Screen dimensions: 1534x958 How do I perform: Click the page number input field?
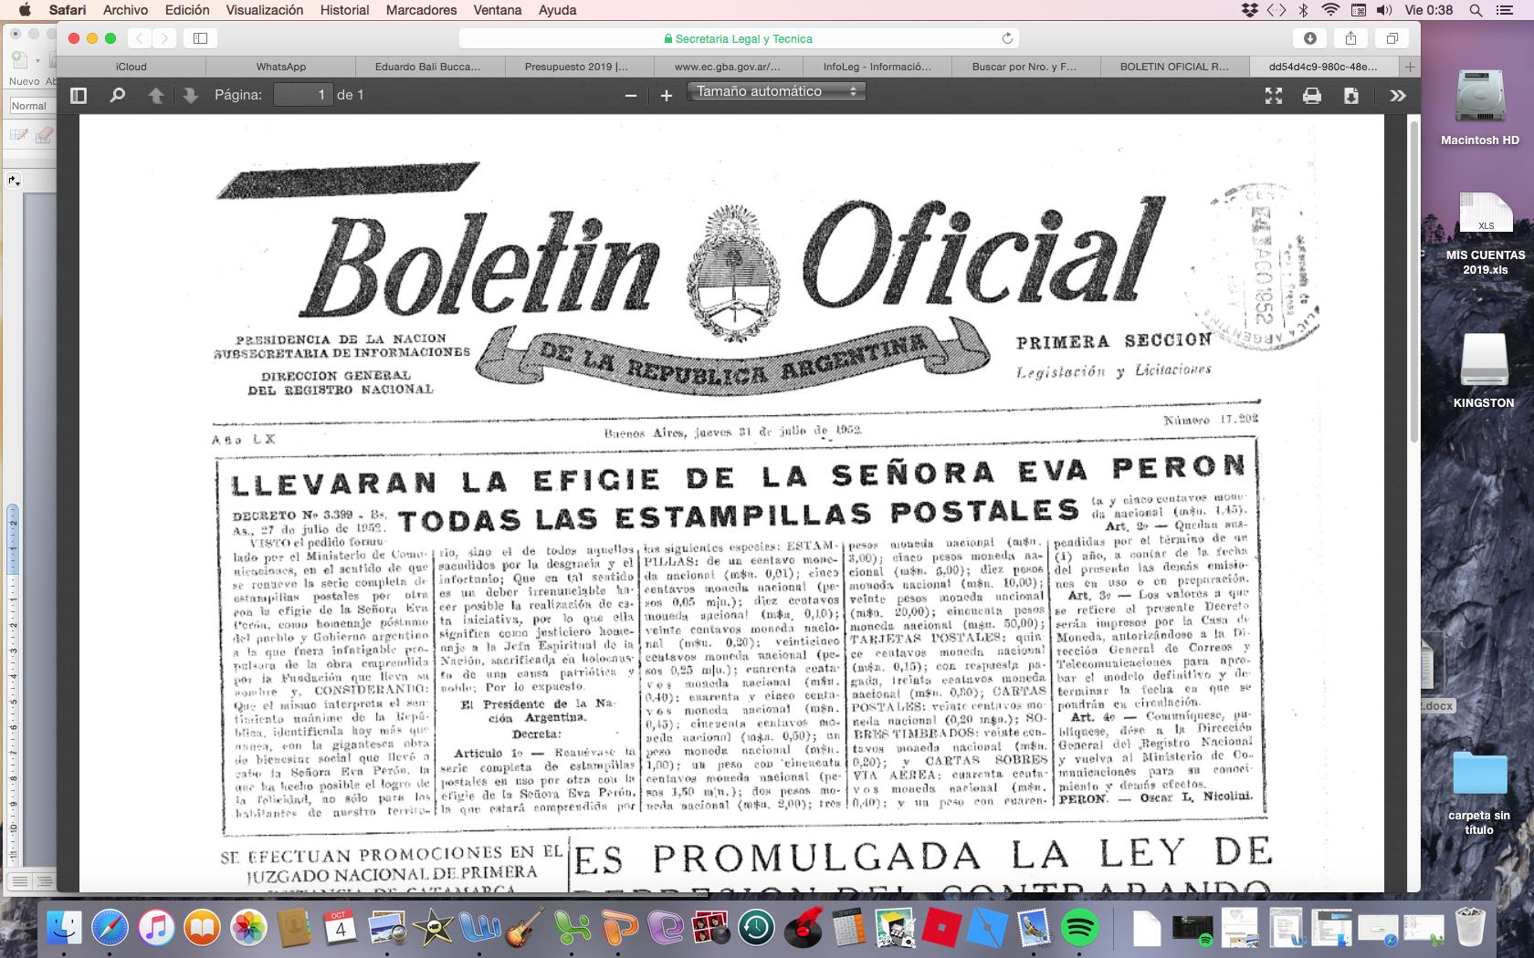[302, 95]
